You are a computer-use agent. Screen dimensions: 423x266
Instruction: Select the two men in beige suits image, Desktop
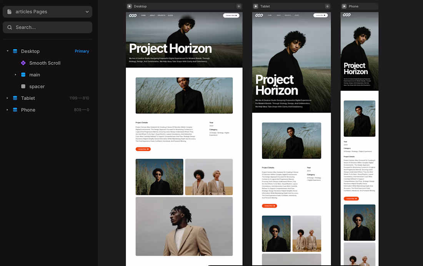(x=209, y=177)
